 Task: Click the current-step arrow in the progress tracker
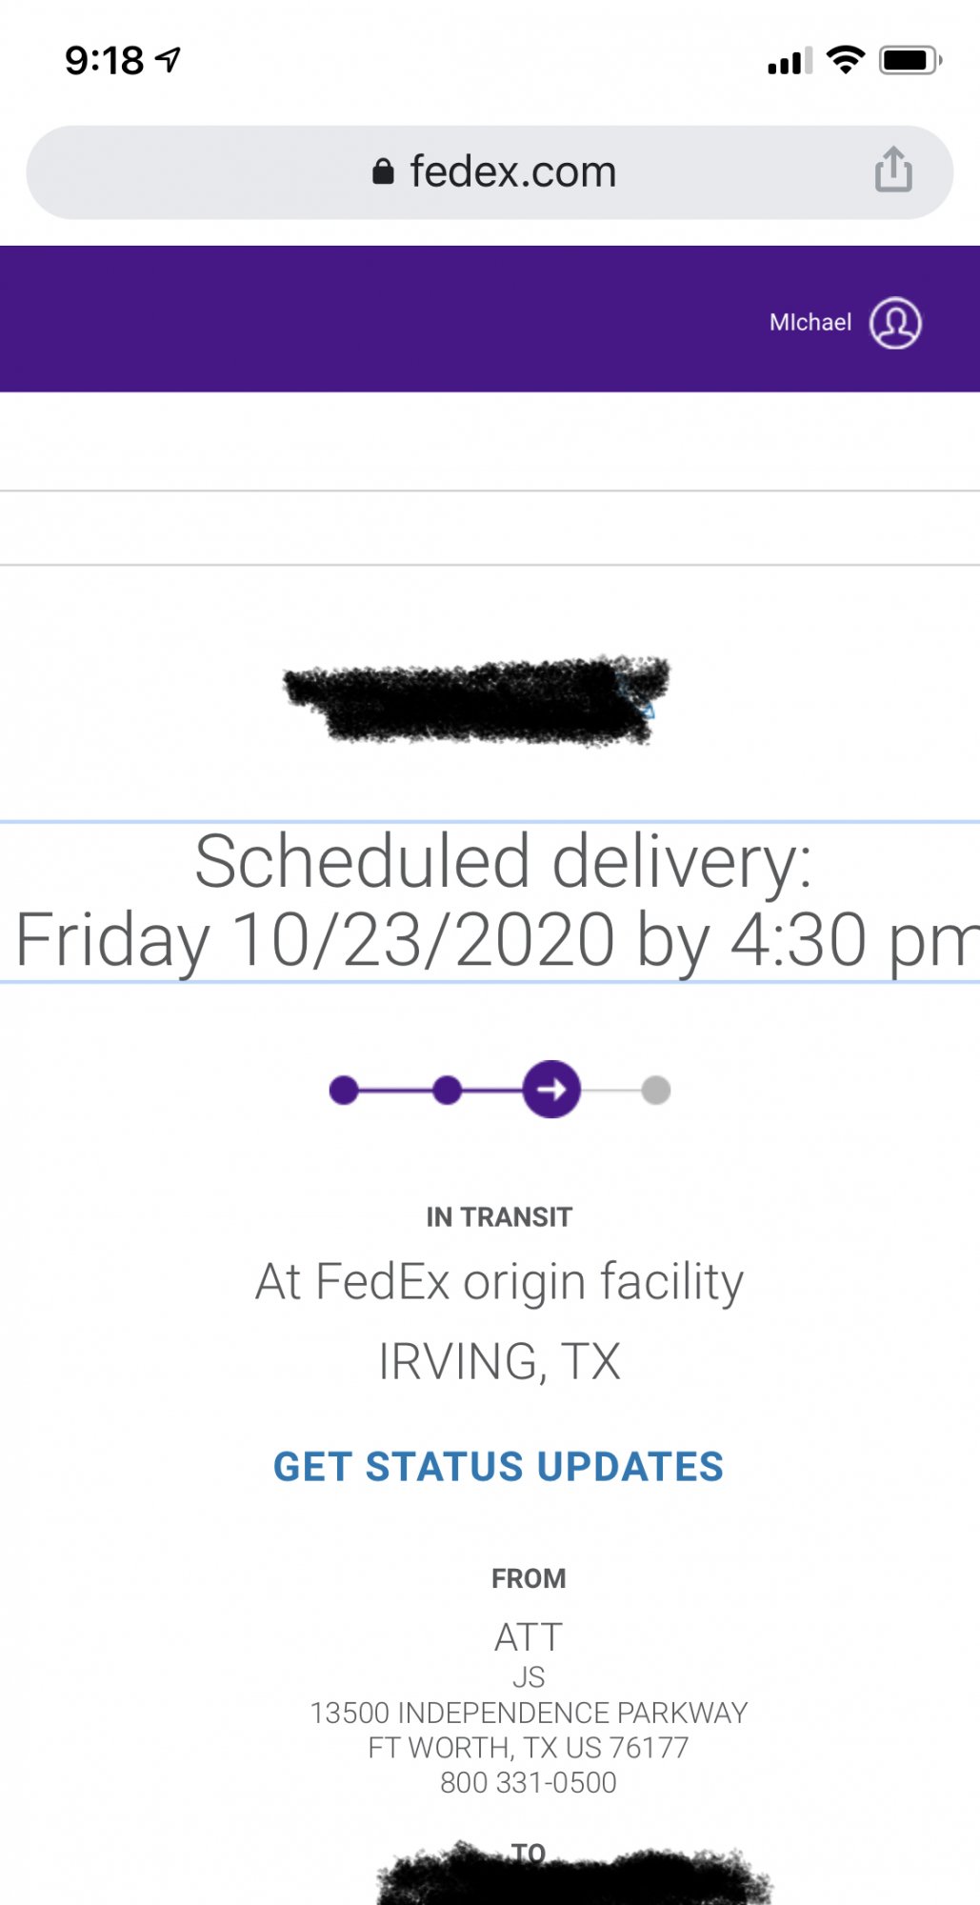pyautogui.click(x=551, y=1089)
